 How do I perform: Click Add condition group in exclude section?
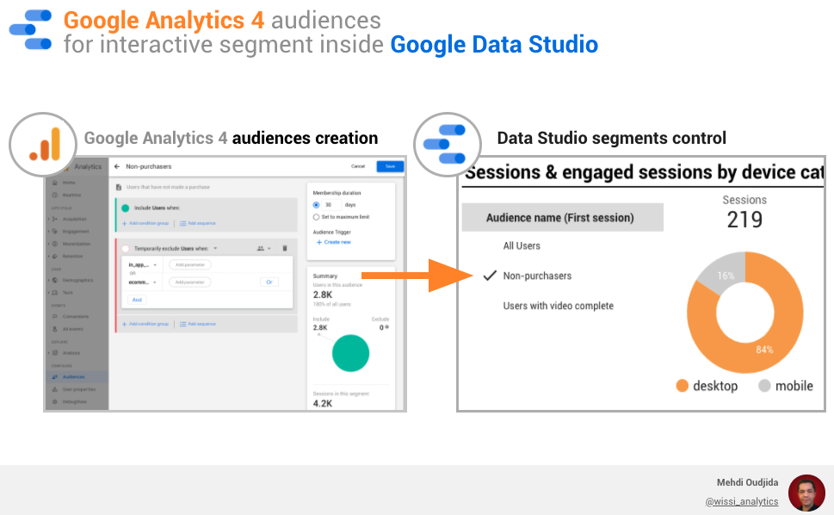145,324
